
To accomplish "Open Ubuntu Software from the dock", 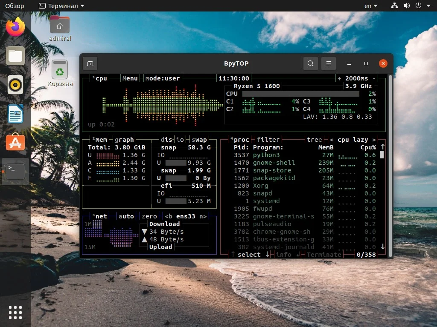I will tap(15, 143).
